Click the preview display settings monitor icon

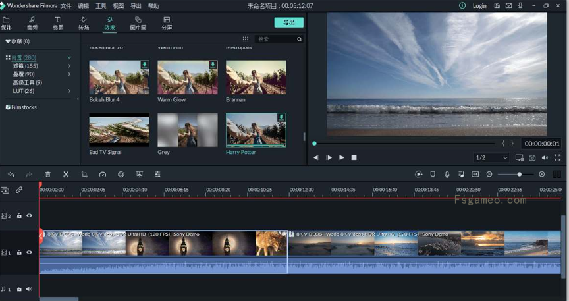(520, 157)
